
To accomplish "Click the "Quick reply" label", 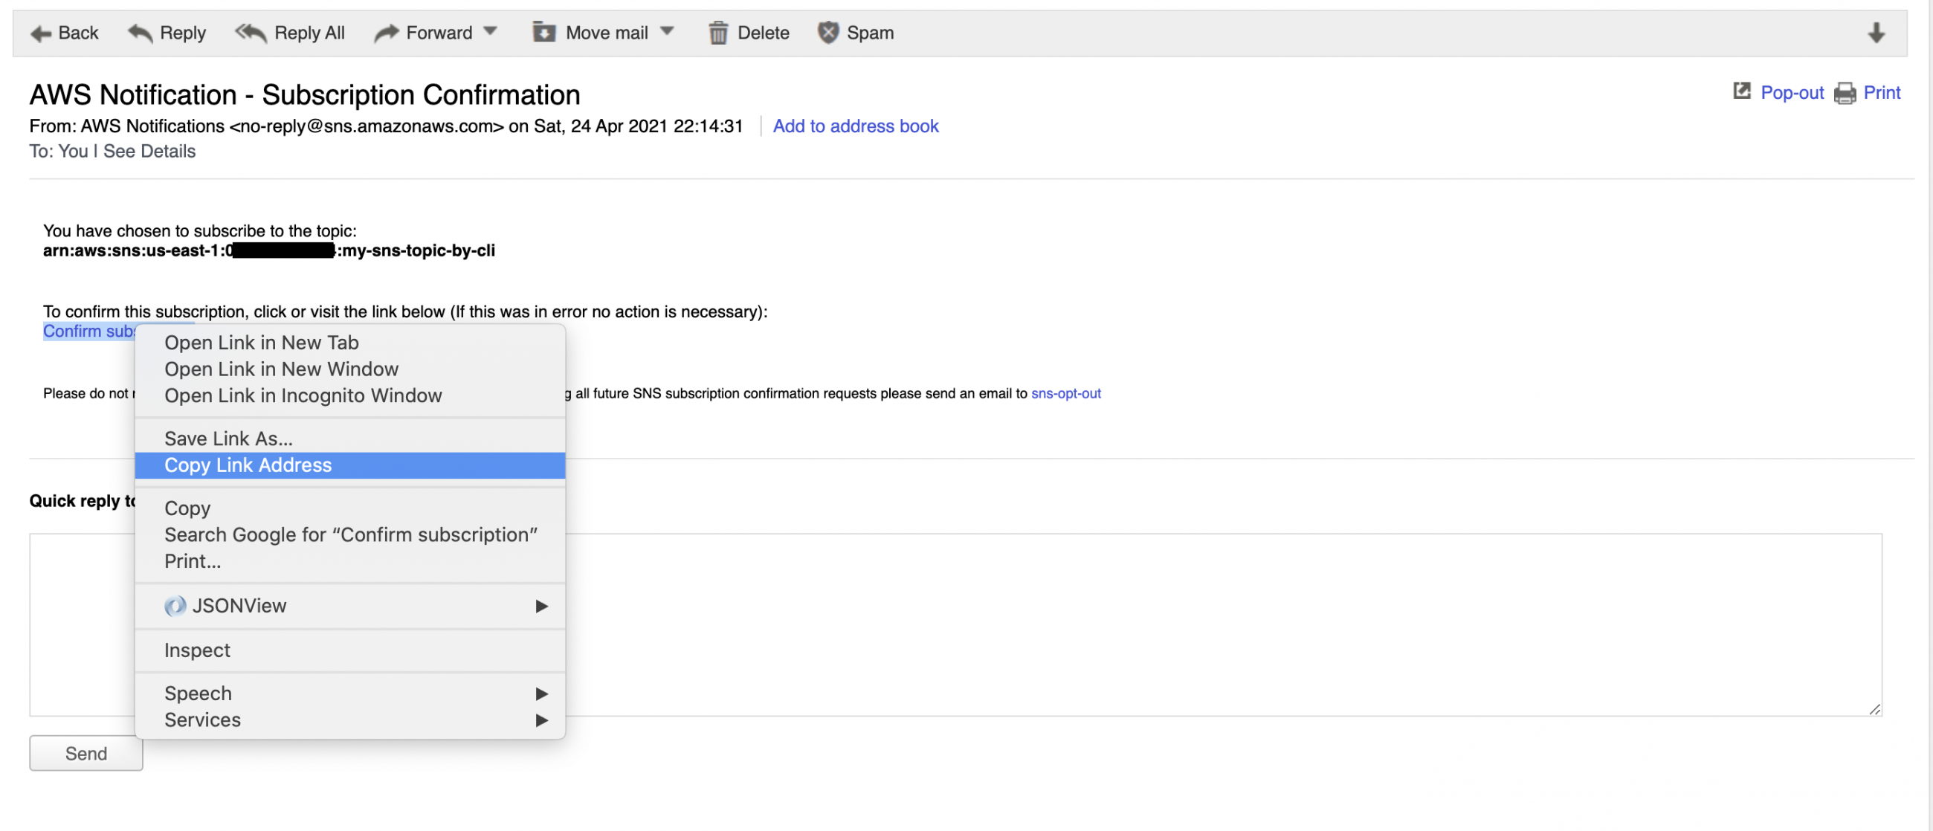I will [x=83, y=501].
